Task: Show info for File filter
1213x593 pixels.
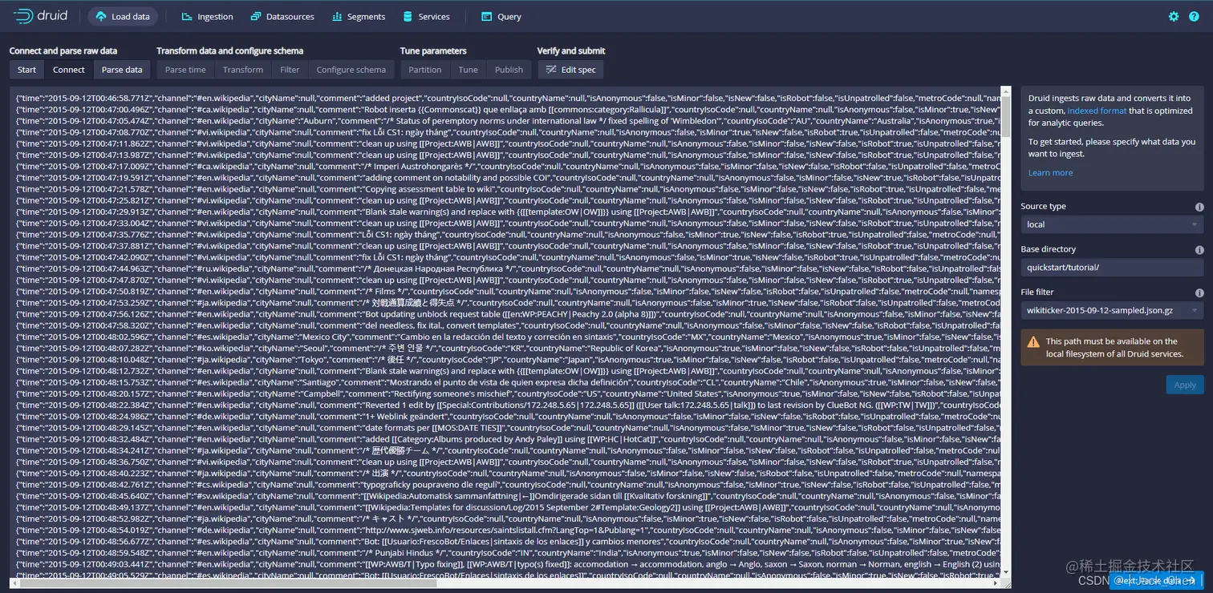Action: [1199, 292]
